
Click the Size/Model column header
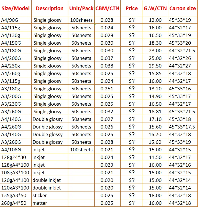click(x=16, y=8)
